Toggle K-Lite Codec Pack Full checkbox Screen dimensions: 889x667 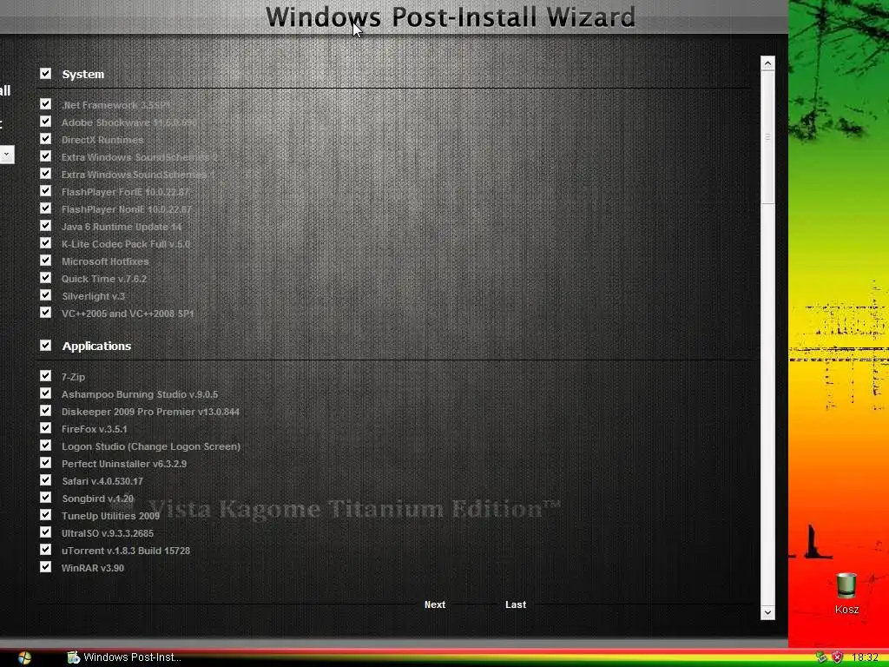(45, 243)
